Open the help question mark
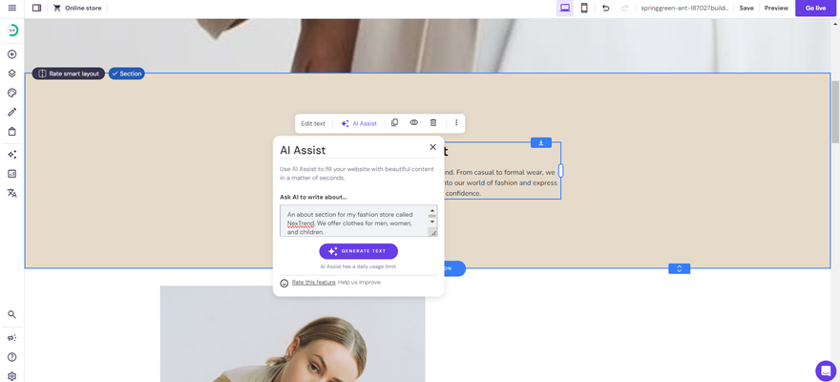Screen dimensions: 840x382 click(11, 357)
